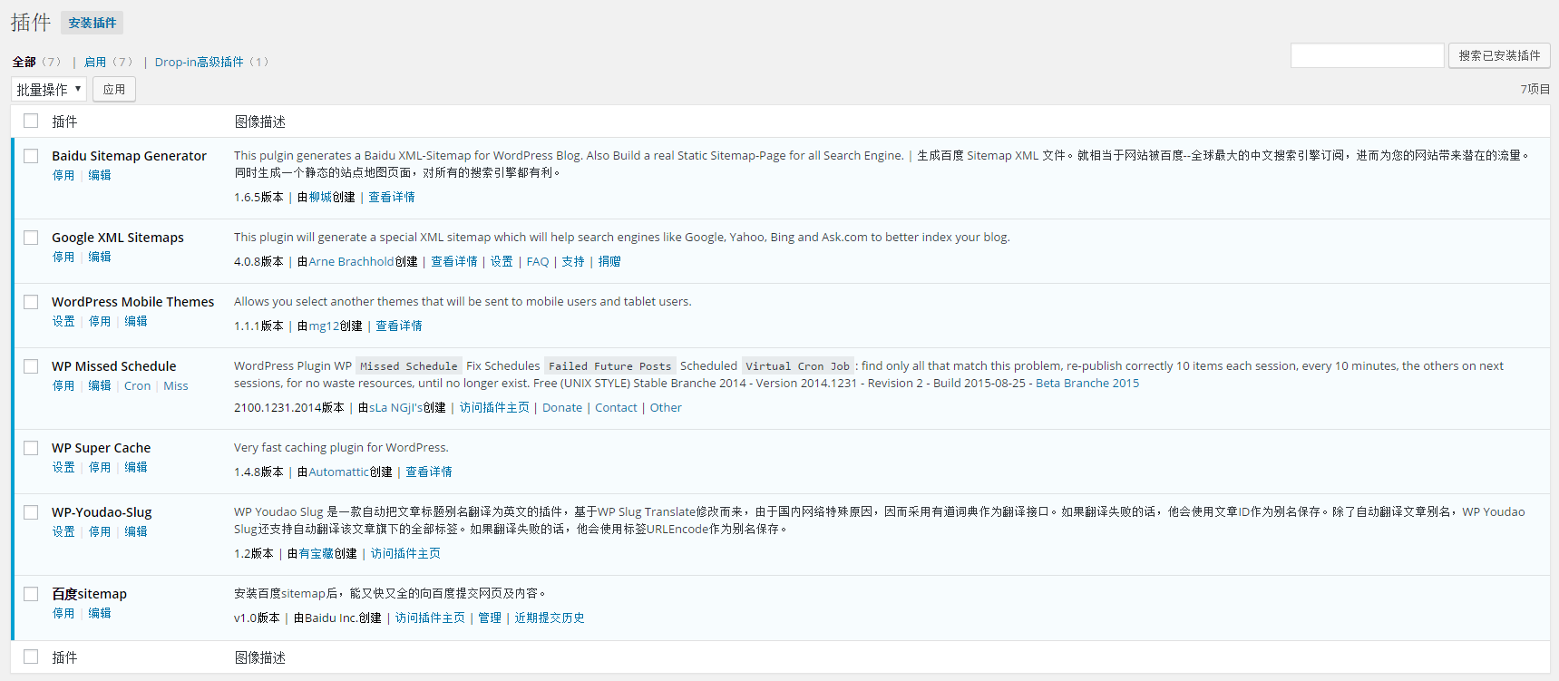View details for Baidu Sitemap Generator

click(x=392, y=197)
